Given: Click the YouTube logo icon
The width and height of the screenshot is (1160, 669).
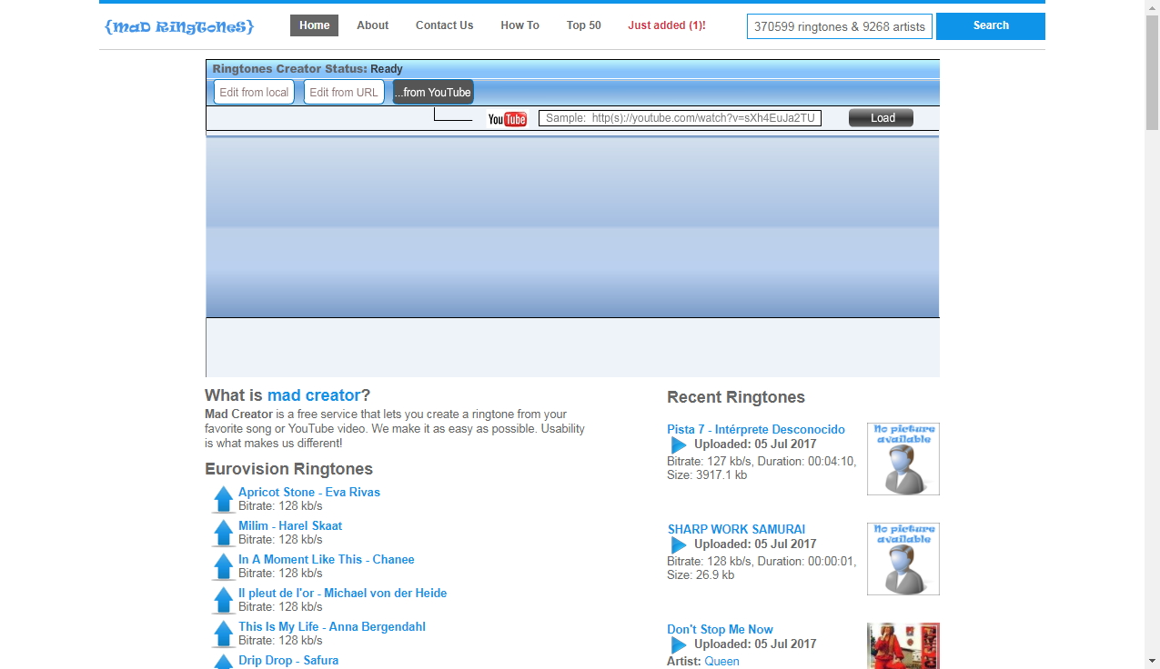Looking at the screenshot, I should point(507,119).
